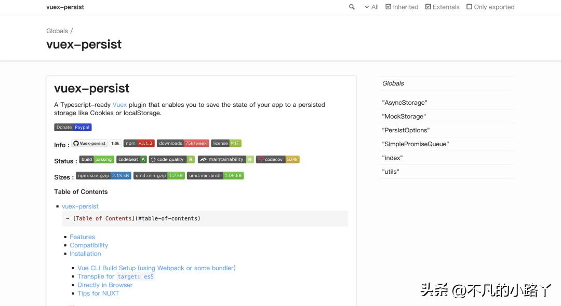Open "AsyncStorage" module in Globals list
The height and width of the screenshot is (306, 561).
[404, 103]
